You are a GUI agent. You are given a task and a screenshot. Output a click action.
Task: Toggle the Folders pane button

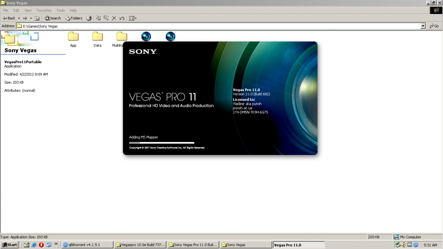[x=74, y=18]
